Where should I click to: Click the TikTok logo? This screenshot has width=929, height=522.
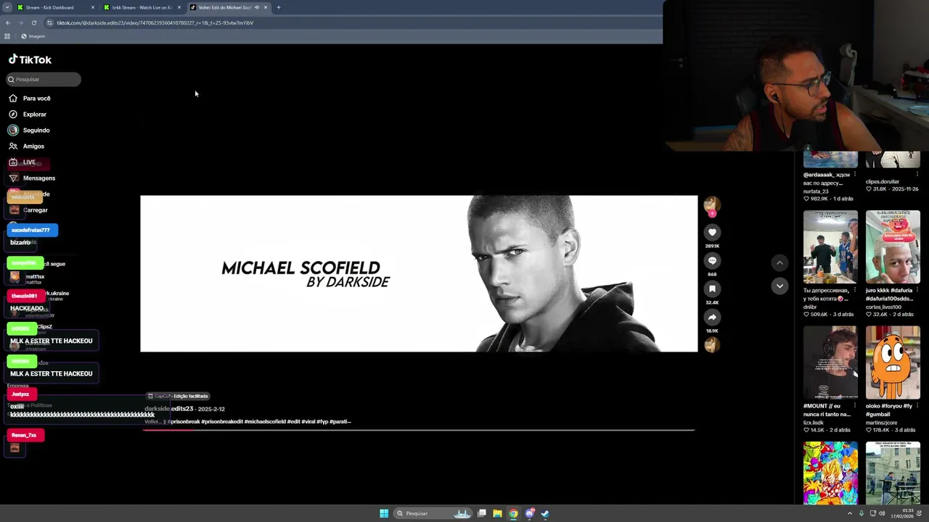click(x=30, y=59)
